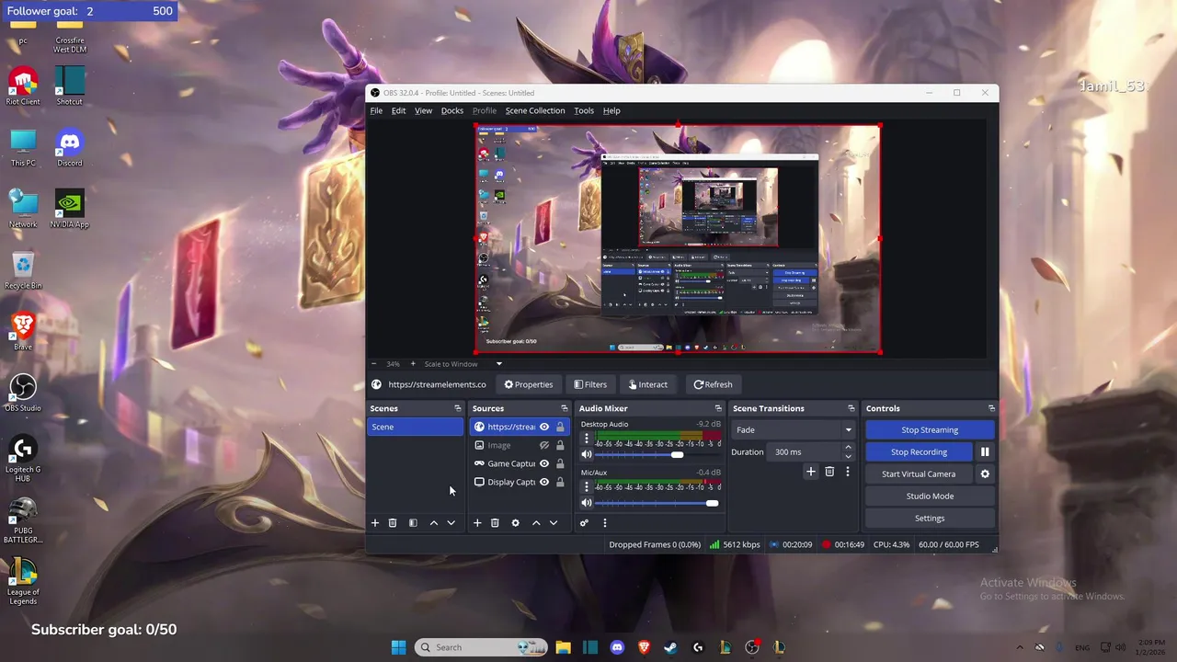Screen dimensions: 1177x662
Task: Remove selected source with trash icon
Action: tap(495, 523)
